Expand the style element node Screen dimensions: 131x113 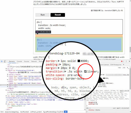point(8,74)
